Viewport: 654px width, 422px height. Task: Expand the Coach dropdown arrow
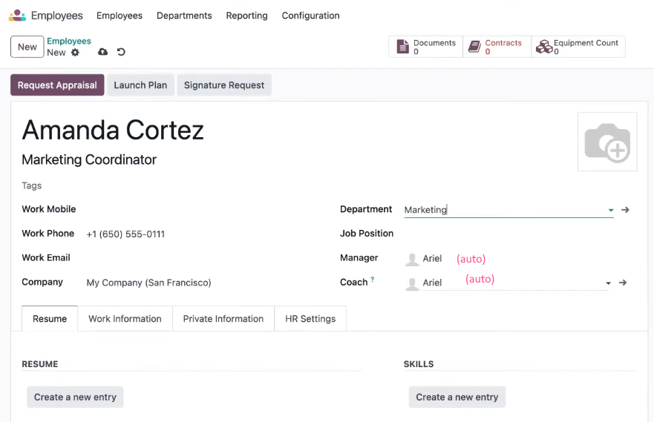[608, 283]
